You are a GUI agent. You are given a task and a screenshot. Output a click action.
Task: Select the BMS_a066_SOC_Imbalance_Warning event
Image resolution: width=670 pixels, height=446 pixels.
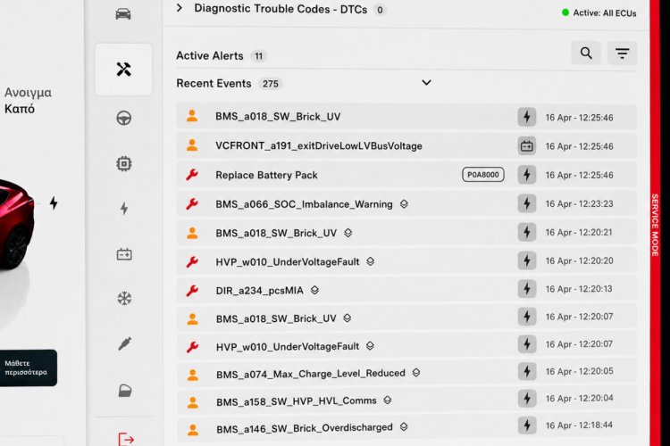click(406, 204)
